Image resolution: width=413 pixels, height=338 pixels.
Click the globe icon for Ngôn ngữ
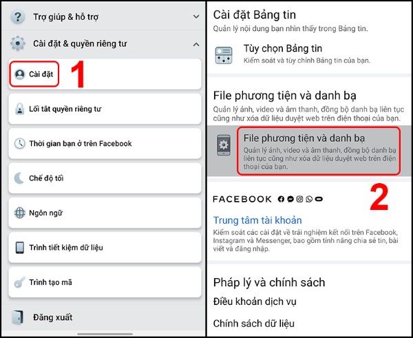20,213
